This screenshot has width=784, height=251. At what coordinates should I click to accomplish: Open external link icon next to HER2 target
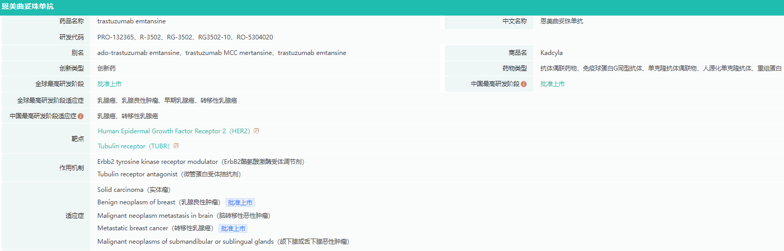256,131
